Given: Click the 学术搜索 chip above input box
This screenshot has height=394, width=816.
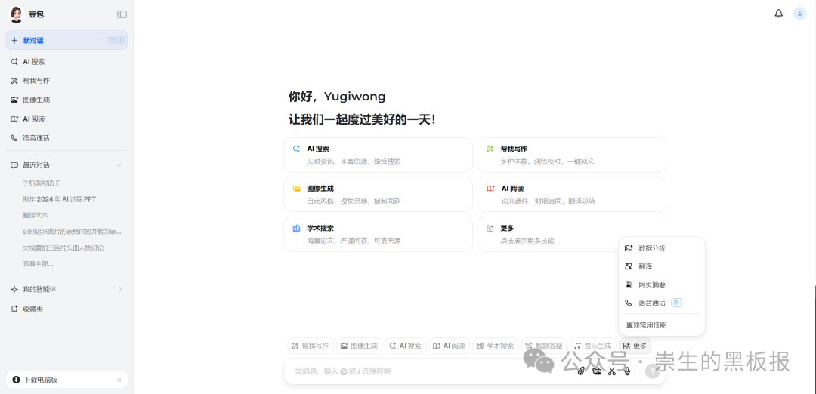Looking at the screenshot, I should [x=496, y=346].
